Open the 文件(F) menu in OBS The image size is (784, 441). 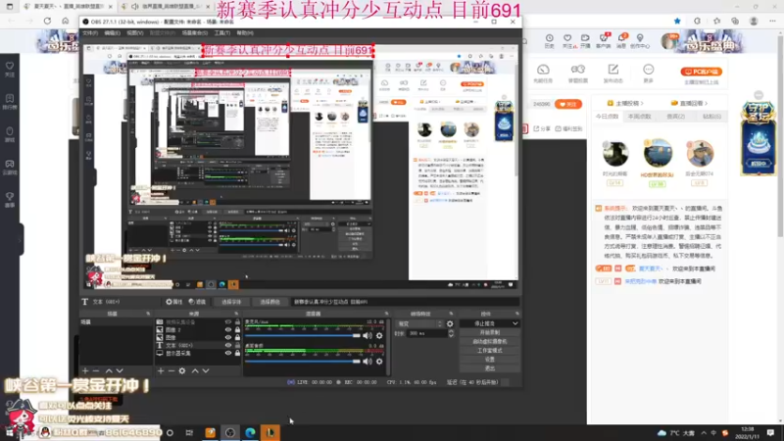(x=90, y=33)
